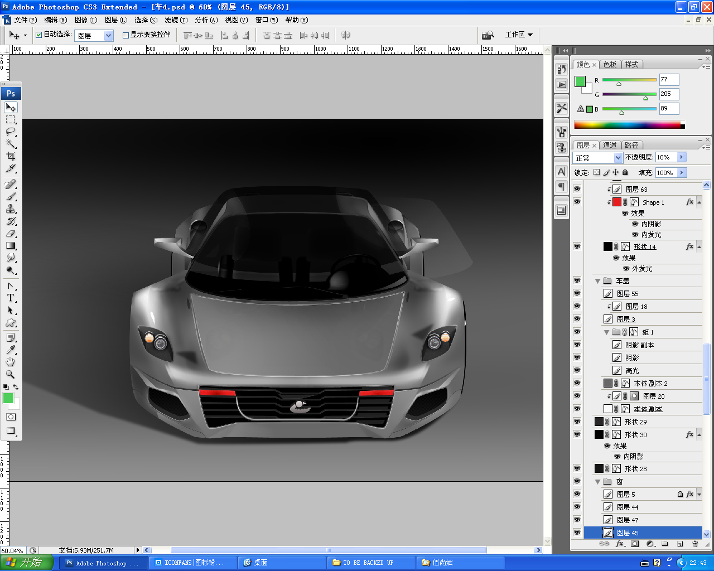Collapse the 车盖 layer group
Viewport: 714px width, 571px height.
coord(597,281)
